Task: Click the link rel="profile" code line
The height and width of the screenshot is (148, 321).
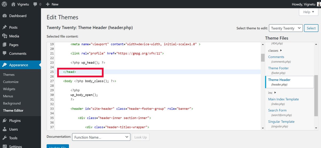Action: tap(117, 53)
